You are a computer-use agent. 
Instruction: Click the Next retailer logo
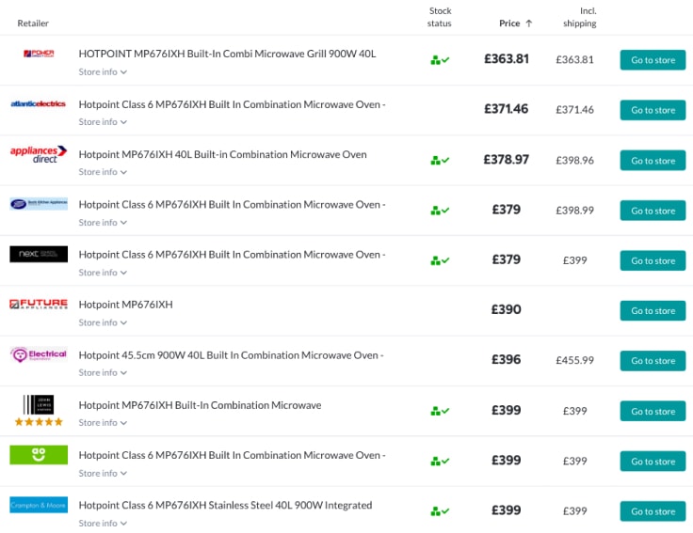coord(39,254)
